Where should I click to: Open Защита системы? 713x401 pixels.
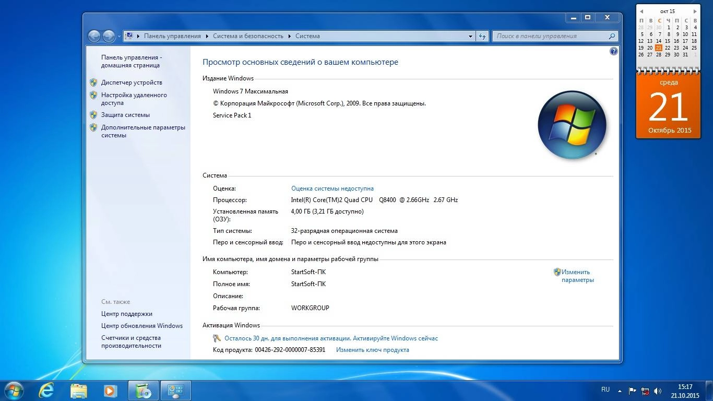pos(125,115)
